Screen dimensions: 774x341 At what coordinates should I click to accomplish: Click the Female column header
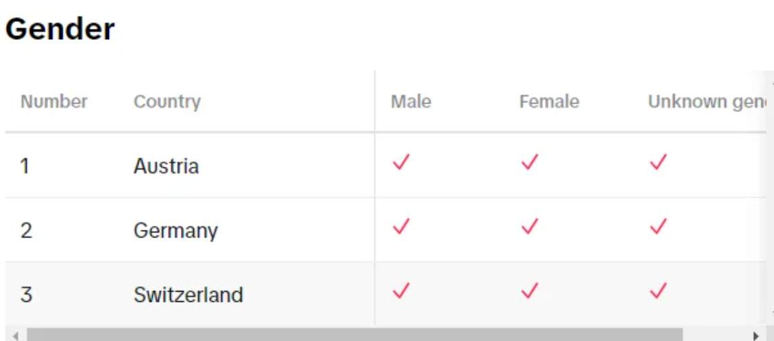click(x=549, y=102)
